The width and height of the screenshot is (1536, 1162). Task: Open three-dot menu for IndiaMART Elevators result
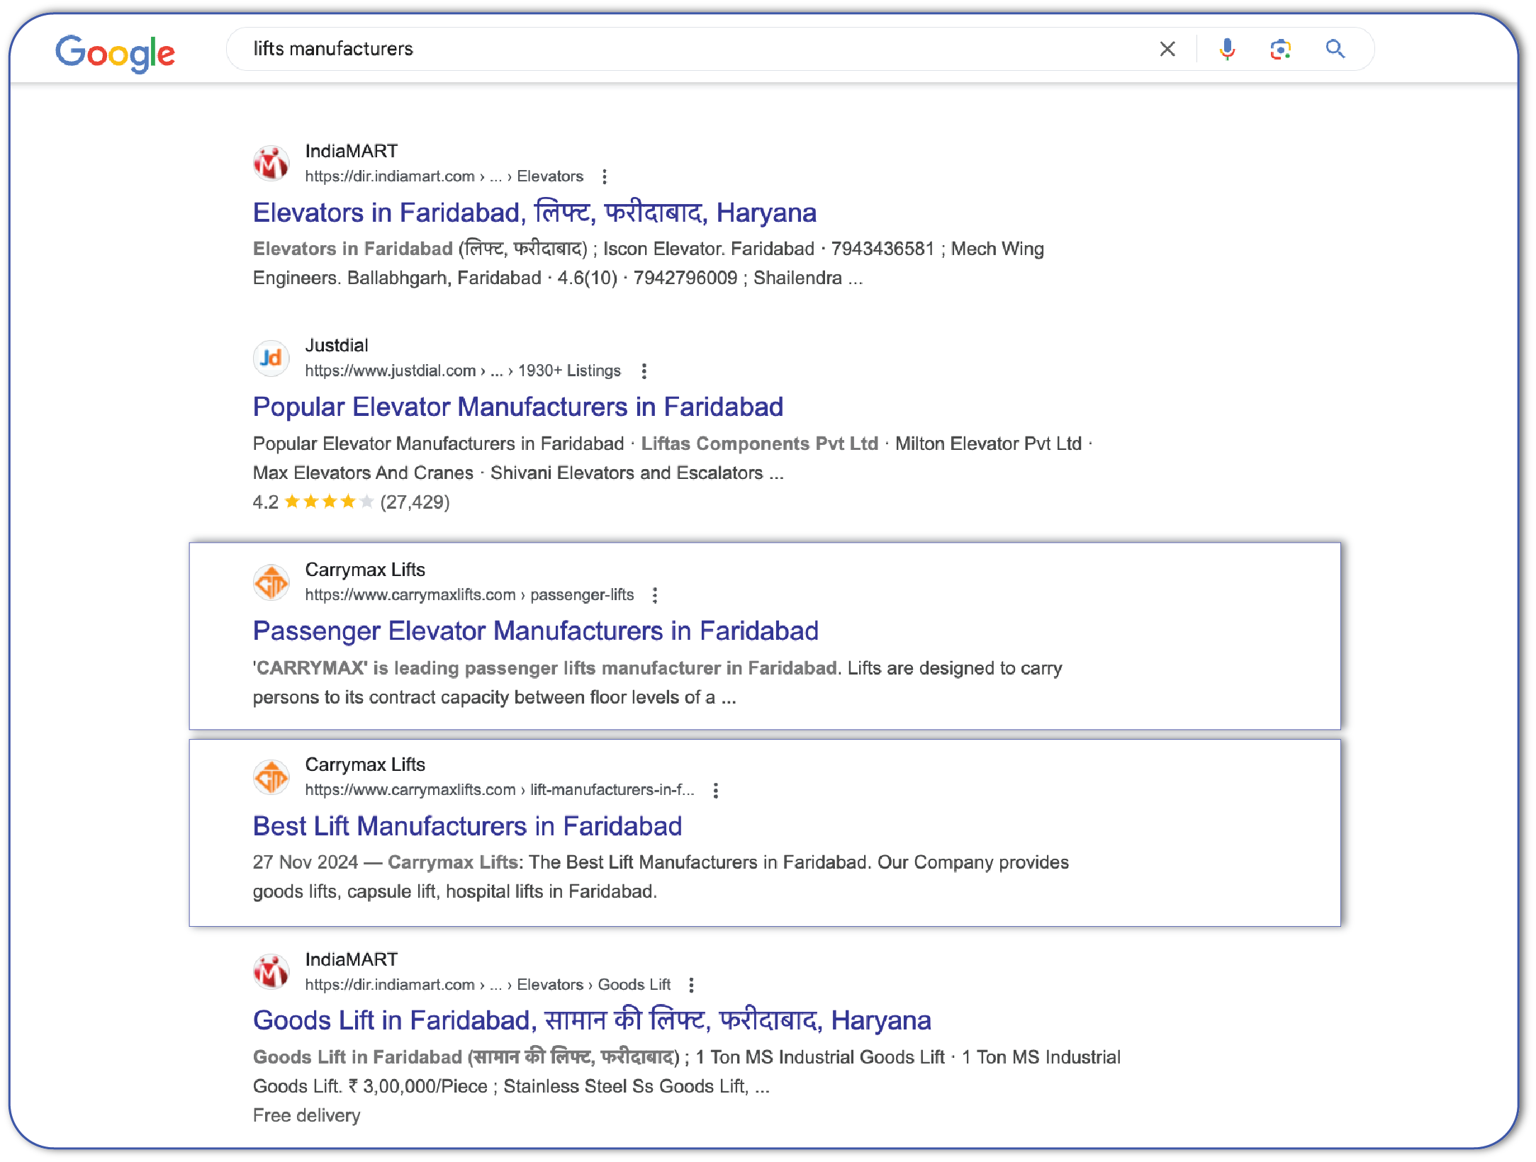[605, 176]
